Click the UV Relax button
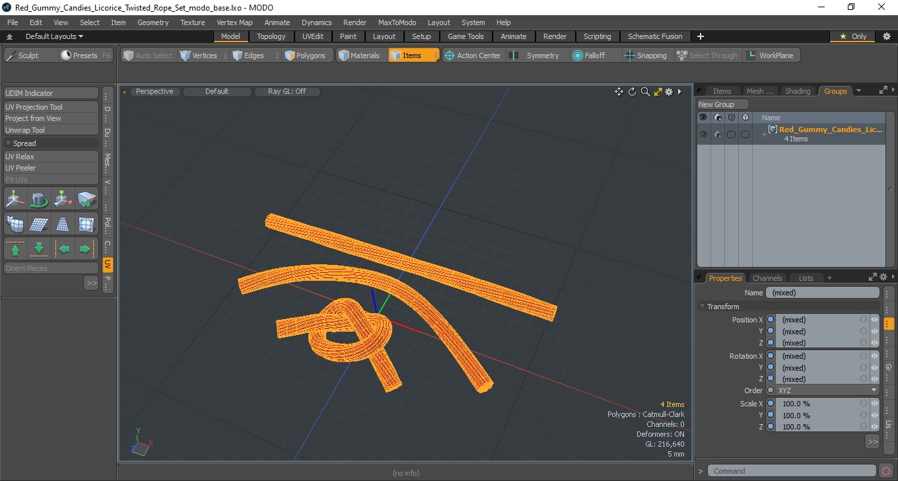The image size is (898, 481). (51, 157)
